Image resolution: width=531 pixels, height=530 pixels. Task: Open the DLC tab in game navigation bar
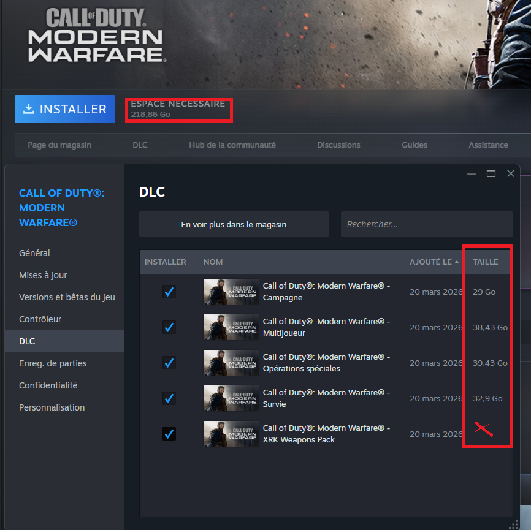click(x=140, y=145)
